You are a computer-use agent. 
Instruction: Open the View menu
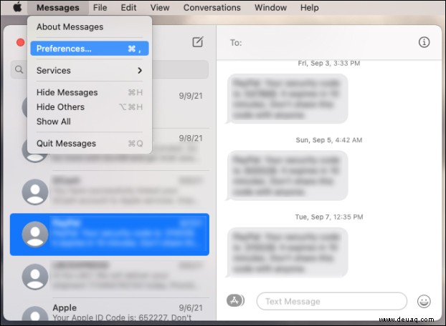coord(160,8)
